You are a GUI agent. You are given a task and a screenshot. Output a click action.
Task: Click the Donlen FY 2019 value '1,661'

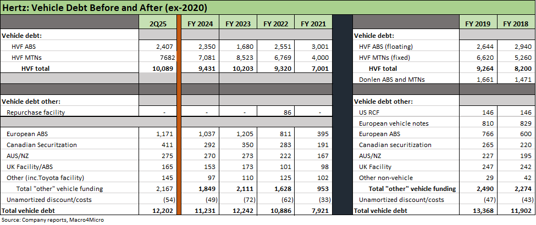pyautogui.click(x=485, y=80)
